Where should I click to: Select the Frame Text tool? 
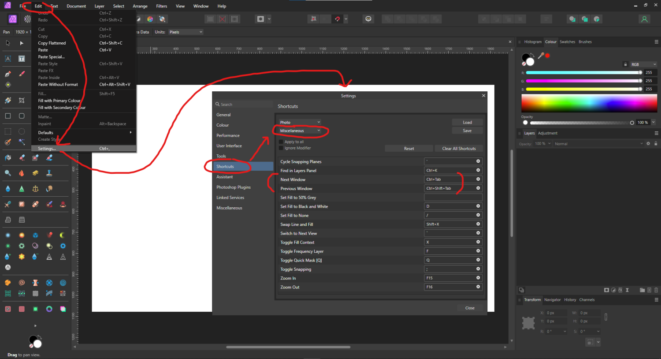22,59
